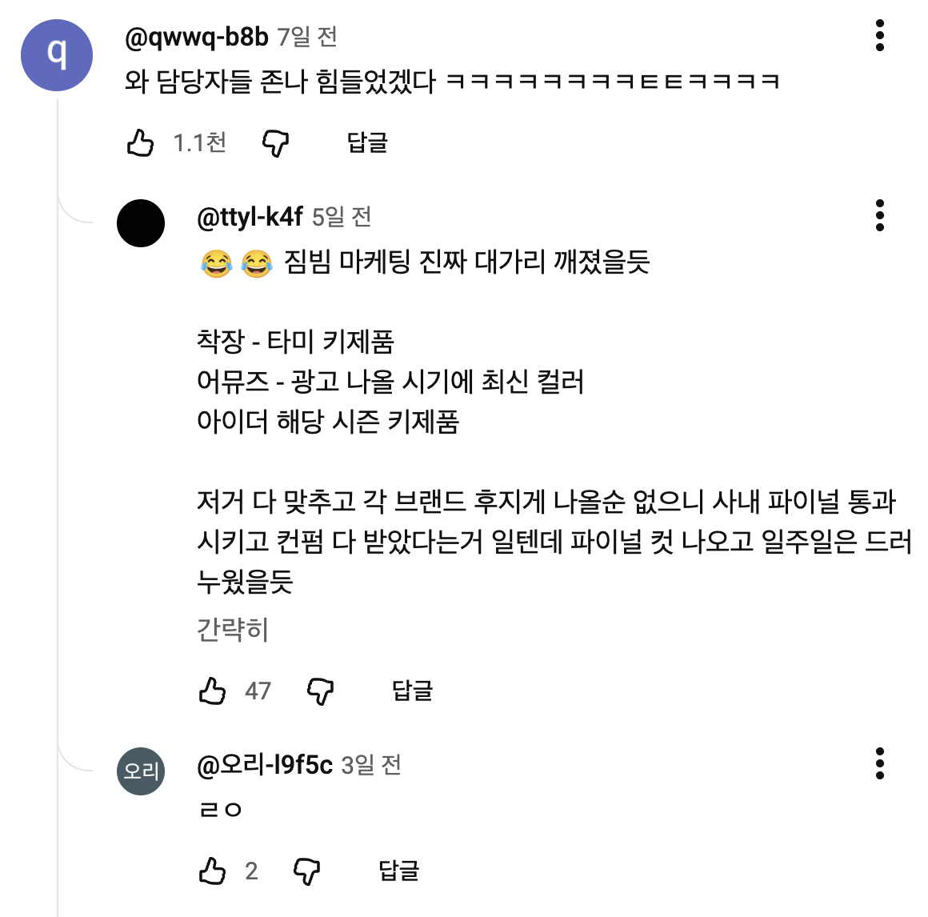Like the comment by @qwwq-b8b
The height and width of the screenshot is (917, 928).
coord(140,143)
